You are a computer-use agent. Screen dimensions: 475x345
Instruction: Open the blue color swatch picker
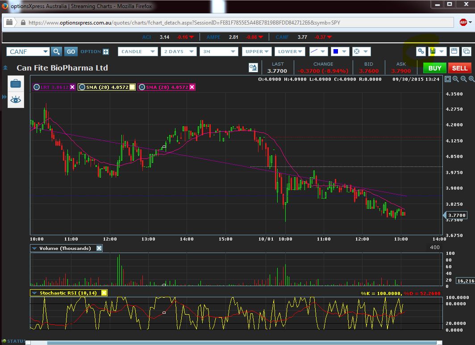pyautogui.click(x=339, y=52)
